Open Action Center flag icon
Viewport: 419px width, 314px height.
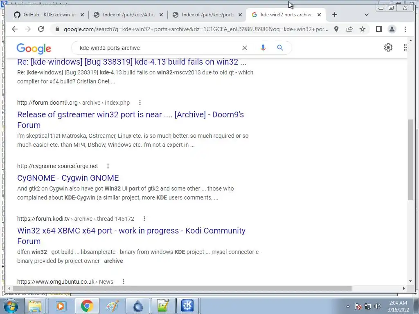point(358,306)
